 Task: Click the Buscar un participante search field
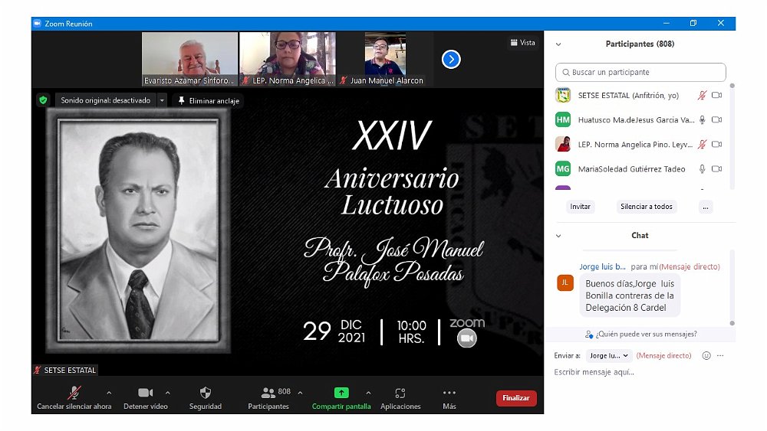click(x=640, y=72)
